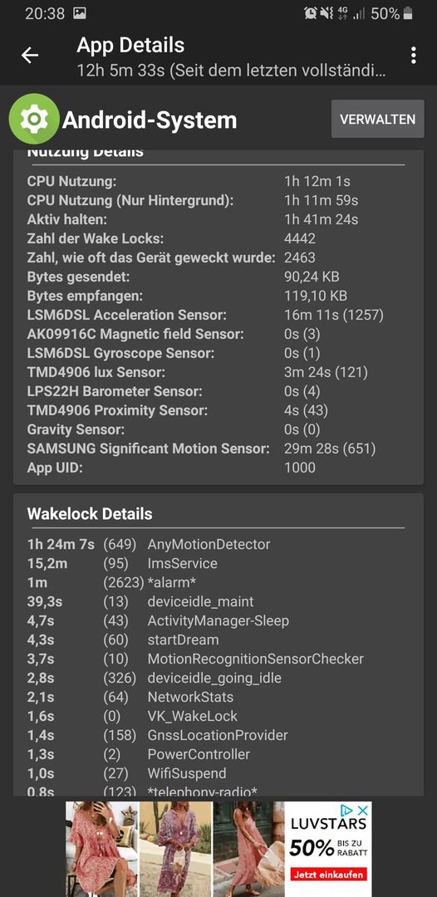This screenshot has height=897, width=437.
Task: Tap the first dress ad thumbnail
Action: click(102, 849)
